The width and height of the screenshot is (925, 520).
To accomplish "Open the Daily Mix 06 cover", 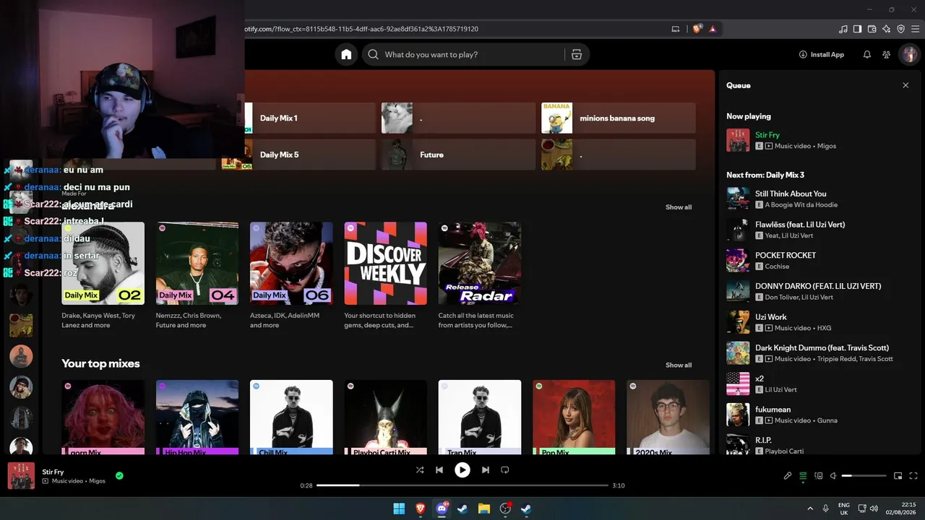I will (291, 263).
